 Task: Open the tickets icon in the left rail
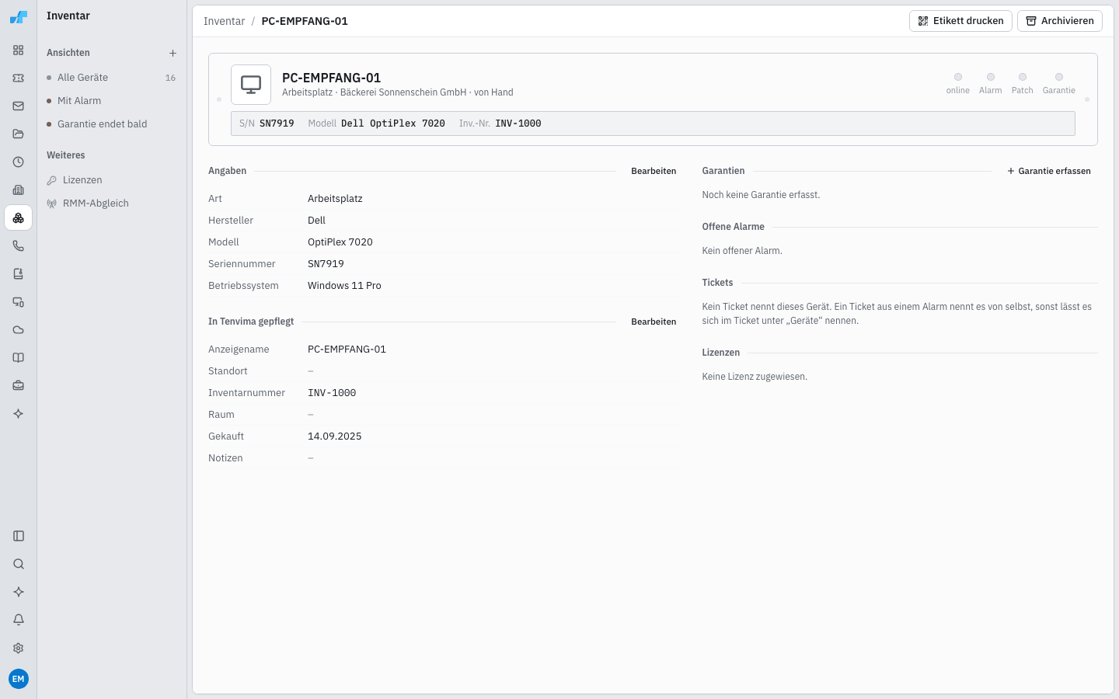19,78
